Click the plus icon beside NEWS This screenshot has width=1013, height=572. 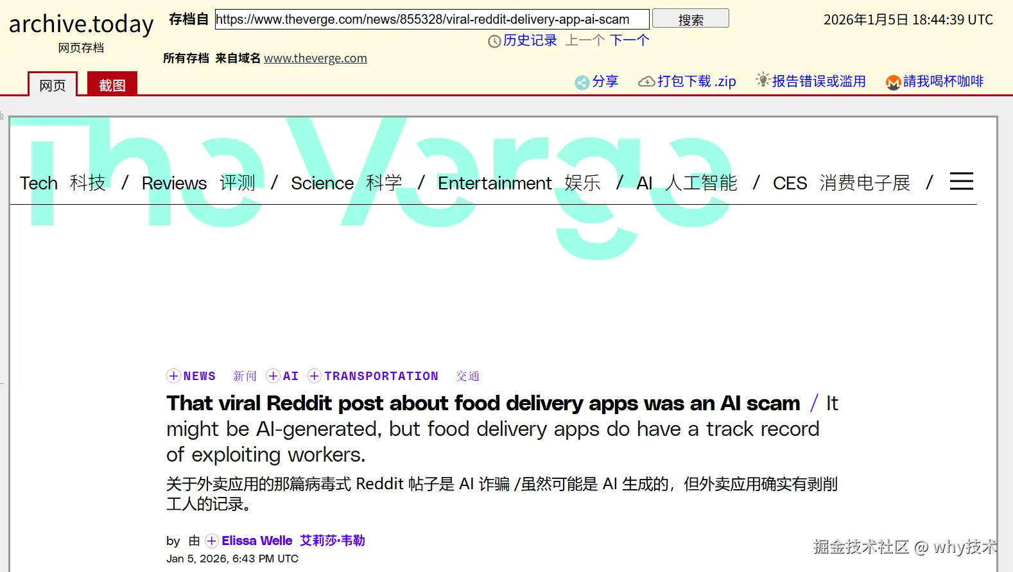click(x=173, y=376)
